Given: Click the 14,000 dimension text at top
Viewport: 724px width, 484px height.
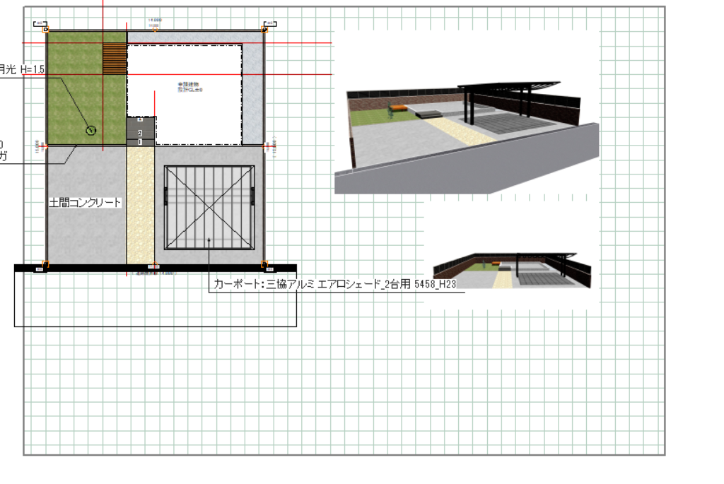Looking at the screenshot, I should tap(153, 20).
